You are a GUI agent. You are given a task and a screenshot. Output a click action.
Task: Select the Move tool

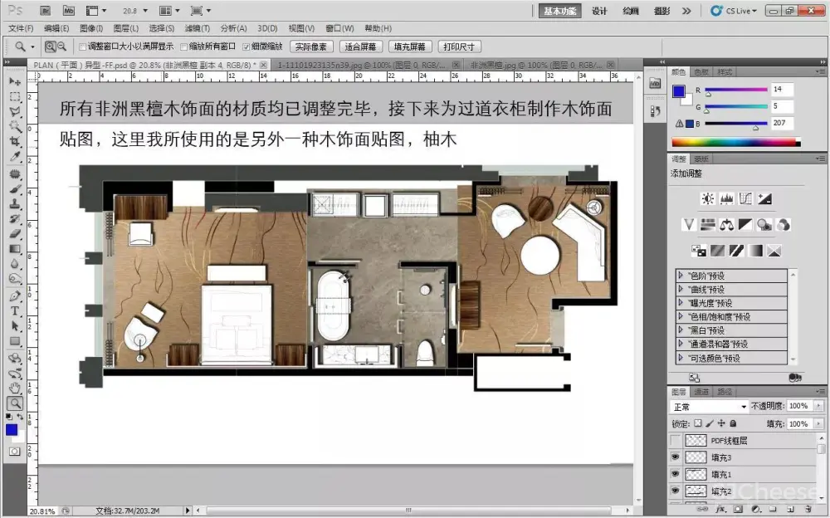point(15,81)
